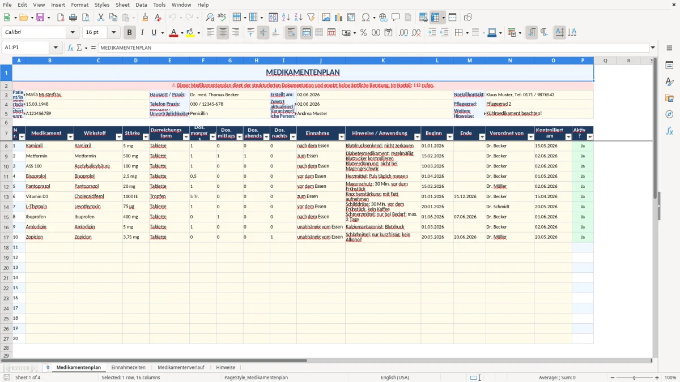680x382 pixels.
Task: Open Find and Replace tool
Action: click(x=210, y=18)
